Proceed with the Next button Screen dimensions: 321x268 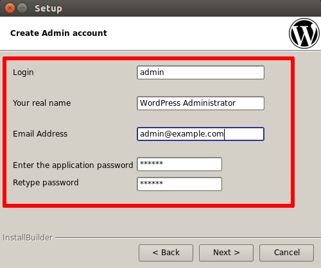pos(226,253)
